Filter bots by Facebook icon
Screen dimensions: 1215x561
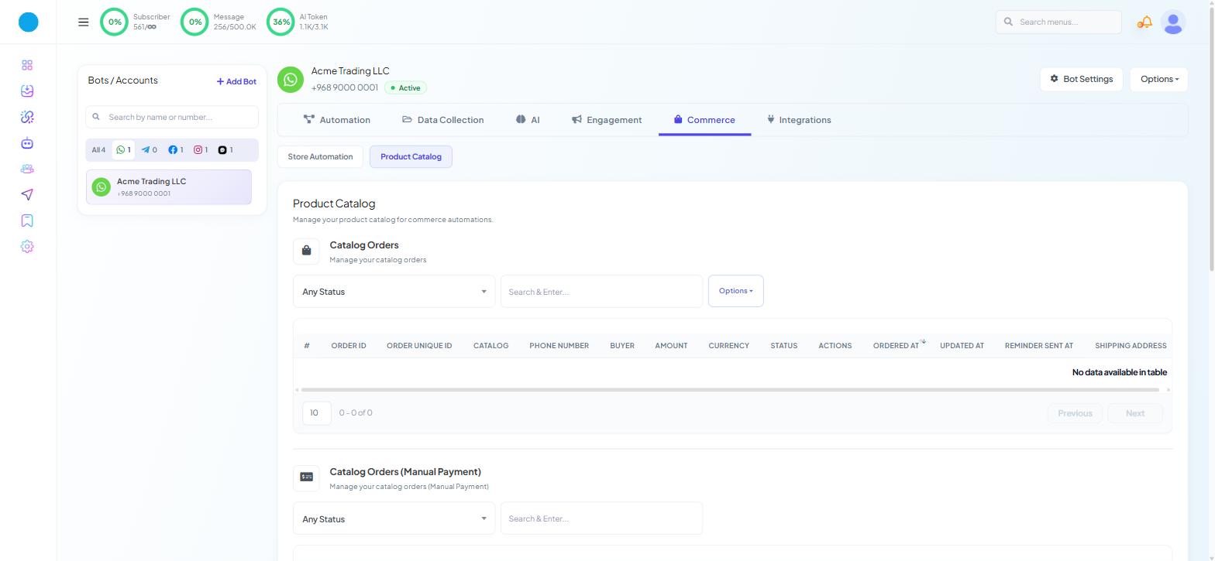176,150
